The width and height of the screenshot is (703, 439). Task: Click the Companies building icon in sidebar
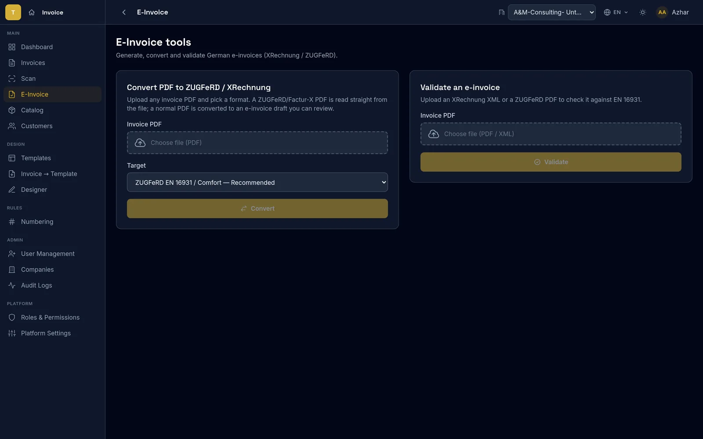pos(12,270)
